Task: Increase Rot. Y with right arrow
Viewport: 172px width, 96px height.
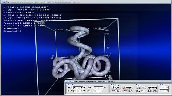Action: [x=81, y=91]
